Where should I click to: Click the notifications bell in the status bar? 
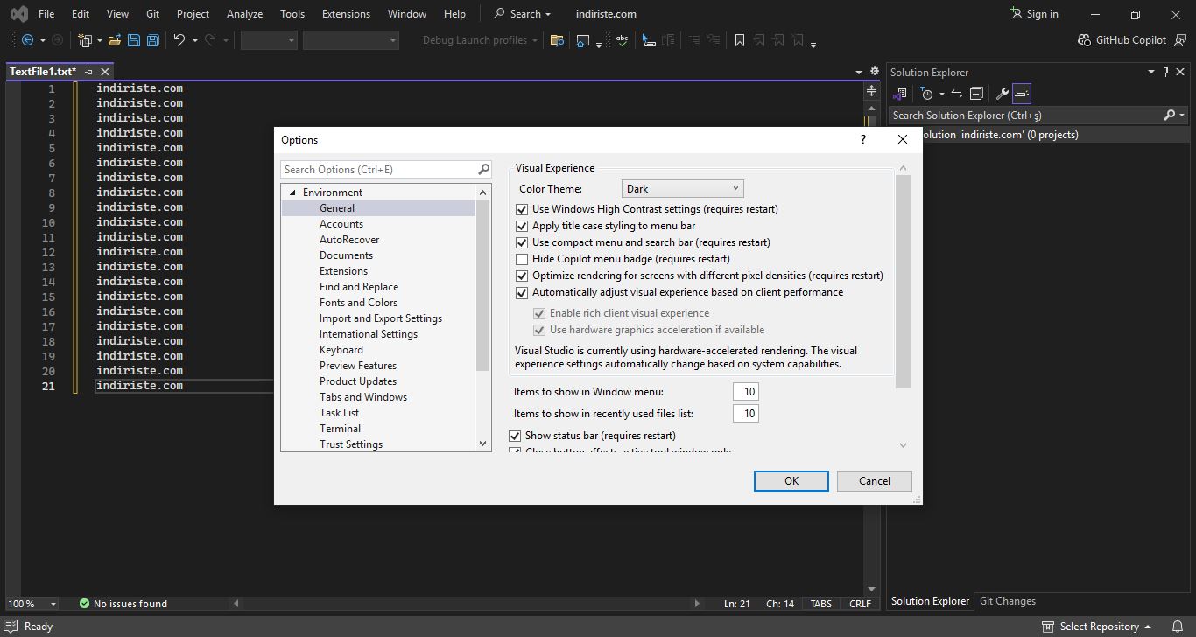coord(1178,626)
